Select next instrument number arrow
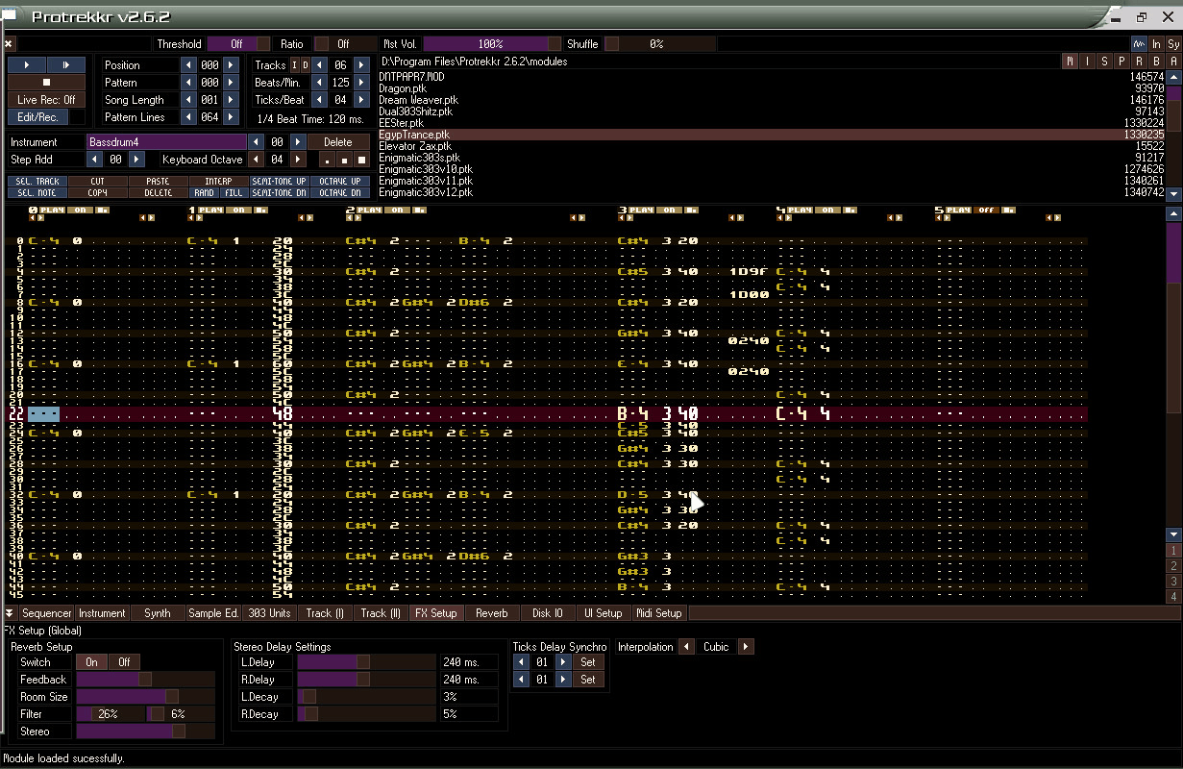This screenshot has width=1183, height=769. click(298, 142)
